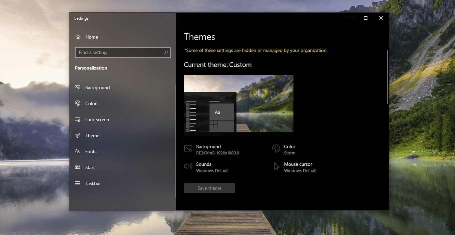
Task: Click the Home house icon
Action: coord(78,37)
